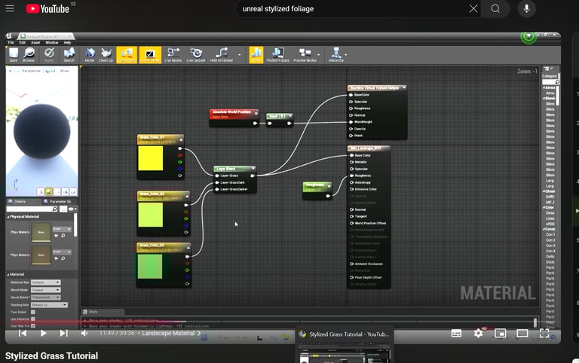Collapse the Layer Blend node arrow
The width and height of the screenshot is (579, 363).
pos(253,169)
